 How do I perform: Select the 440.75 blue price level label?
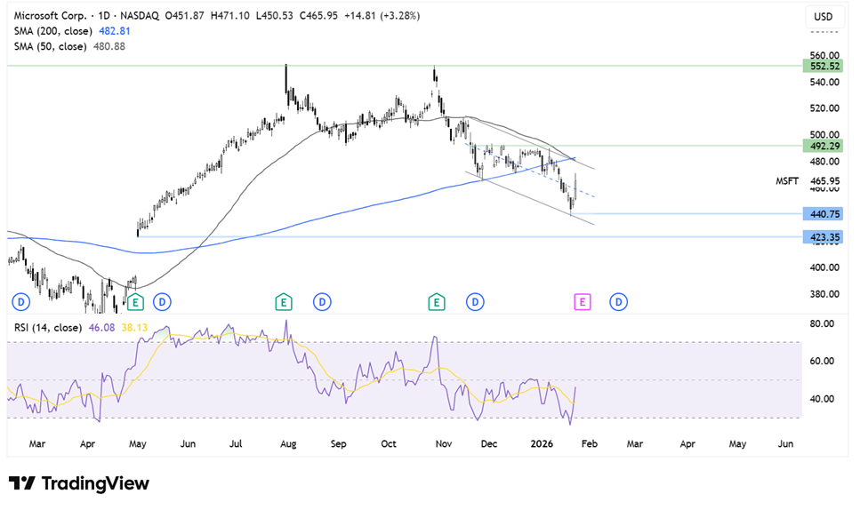[x=822, y=214]
